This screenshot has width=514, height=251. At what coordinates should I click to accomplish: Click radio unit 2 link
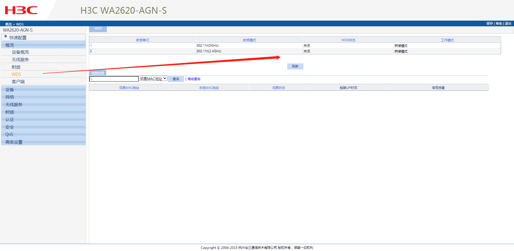91,51
